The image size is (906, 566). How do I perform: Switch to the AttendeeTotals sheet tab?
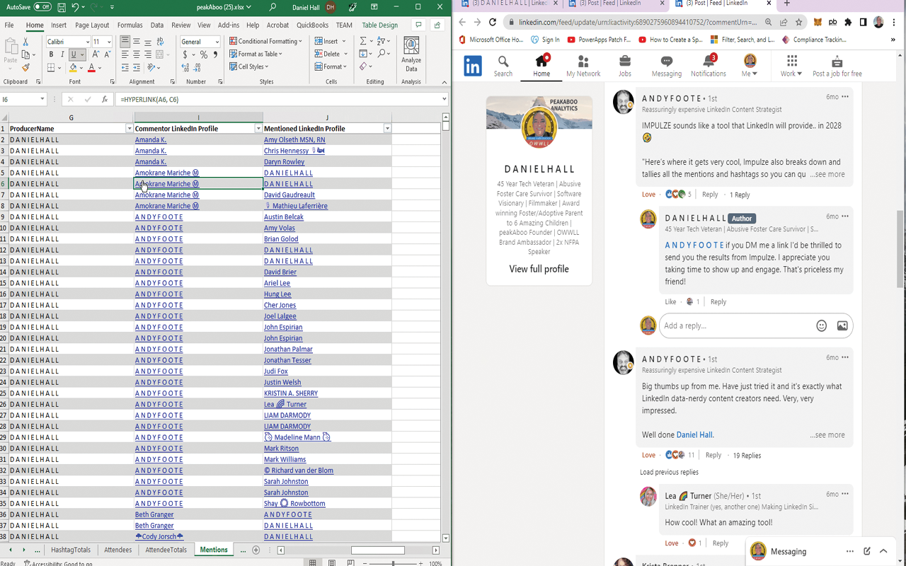click(x=166, y=550)
